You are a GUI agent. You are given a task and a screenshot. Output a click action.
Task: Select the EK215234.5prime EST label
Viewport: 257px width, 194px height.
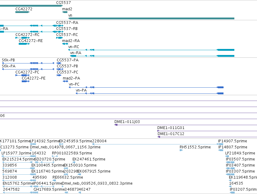19,159
